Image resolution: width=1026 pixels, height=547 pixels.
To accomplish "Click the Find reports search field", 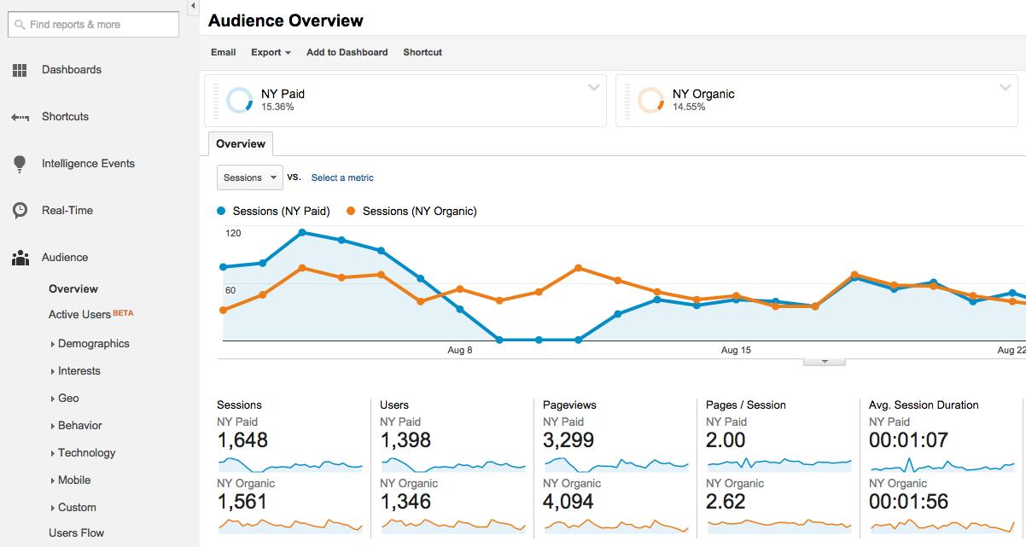I will [94, 25].
